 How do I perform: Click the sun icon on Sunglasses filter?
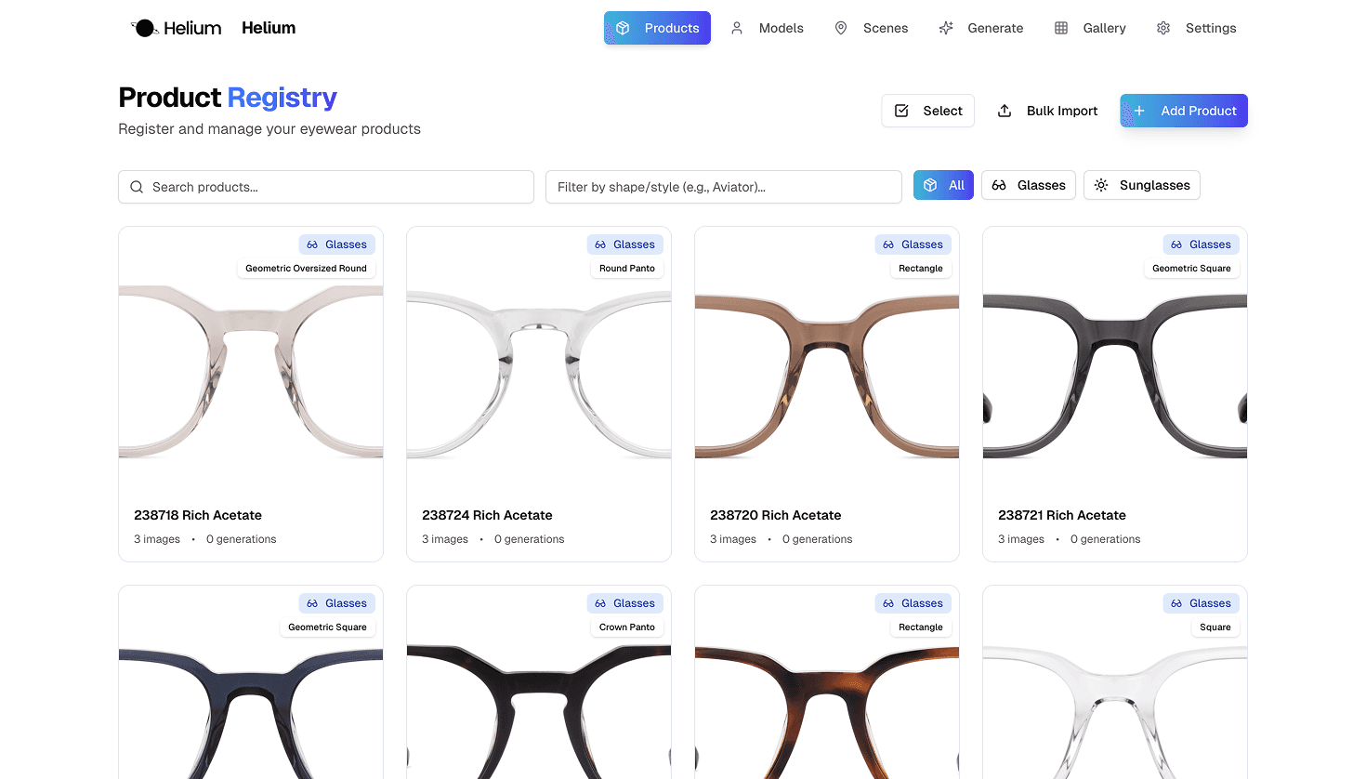click(x=1101, y=185)
